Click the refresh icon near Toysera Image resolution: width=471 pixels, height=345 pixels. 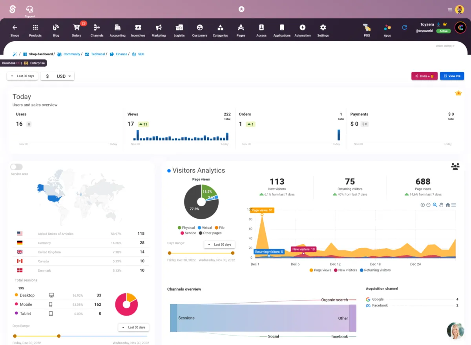(404, 27)
